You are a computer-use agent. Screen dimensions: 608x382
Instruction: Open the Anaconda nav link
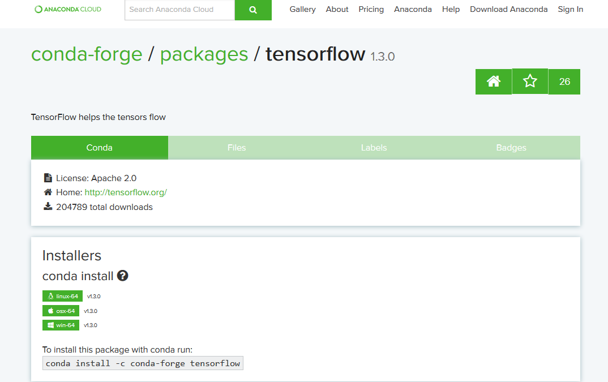coord(413,9)
